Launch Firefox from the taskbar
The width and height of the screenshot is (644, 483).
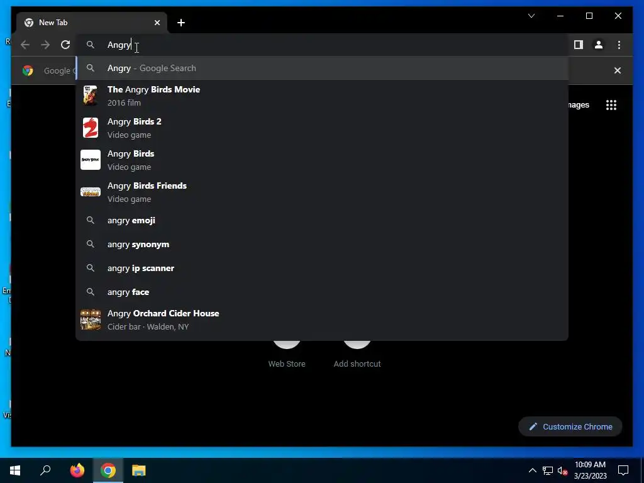(x=77, y=470)
